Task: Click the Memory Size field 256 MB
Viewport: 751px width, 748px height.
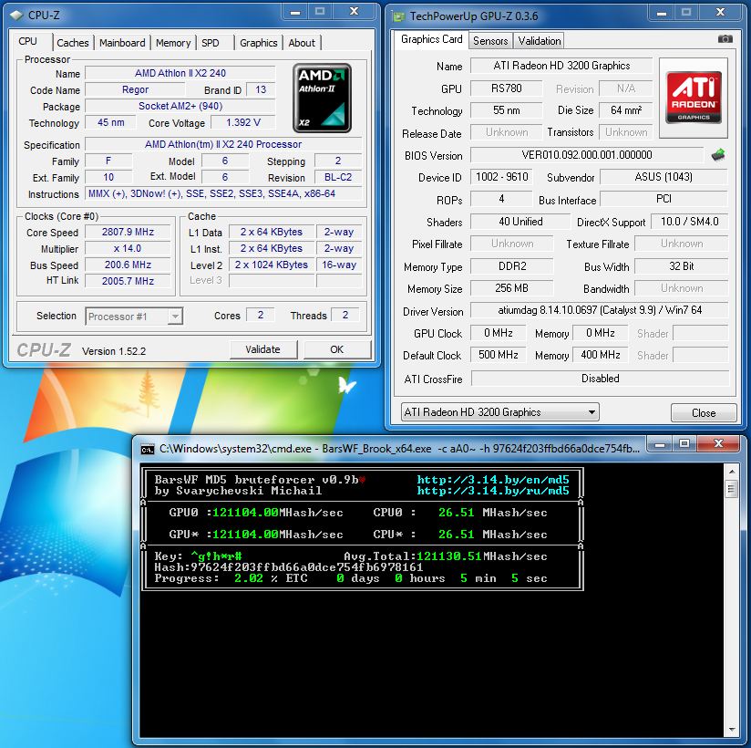Action: pyautogui.click(x=511, y=288)
